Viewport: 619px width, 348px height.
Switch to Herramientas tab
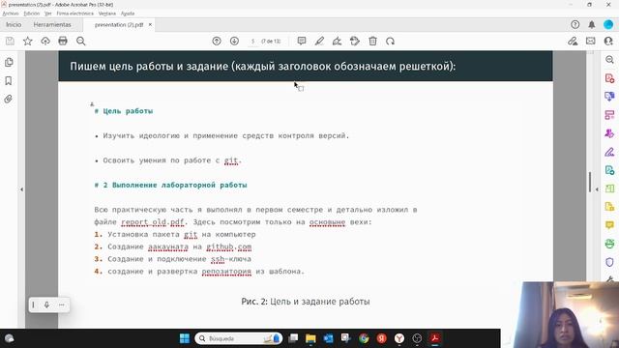click(x=52, y=24)
